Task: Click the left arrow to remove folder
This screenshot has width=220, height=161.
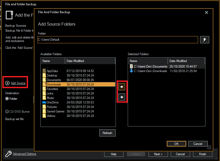Action: (x=122, y=97)
